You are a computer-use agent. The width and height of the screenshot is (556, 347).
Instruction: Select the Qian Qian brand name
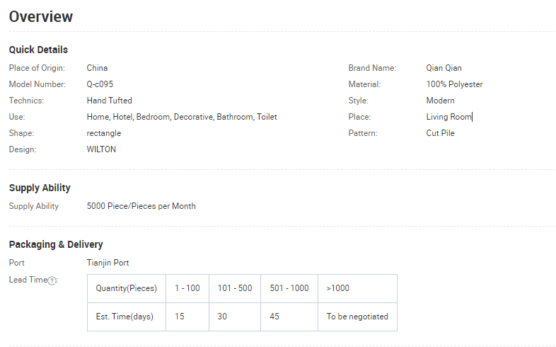point(444,68)
